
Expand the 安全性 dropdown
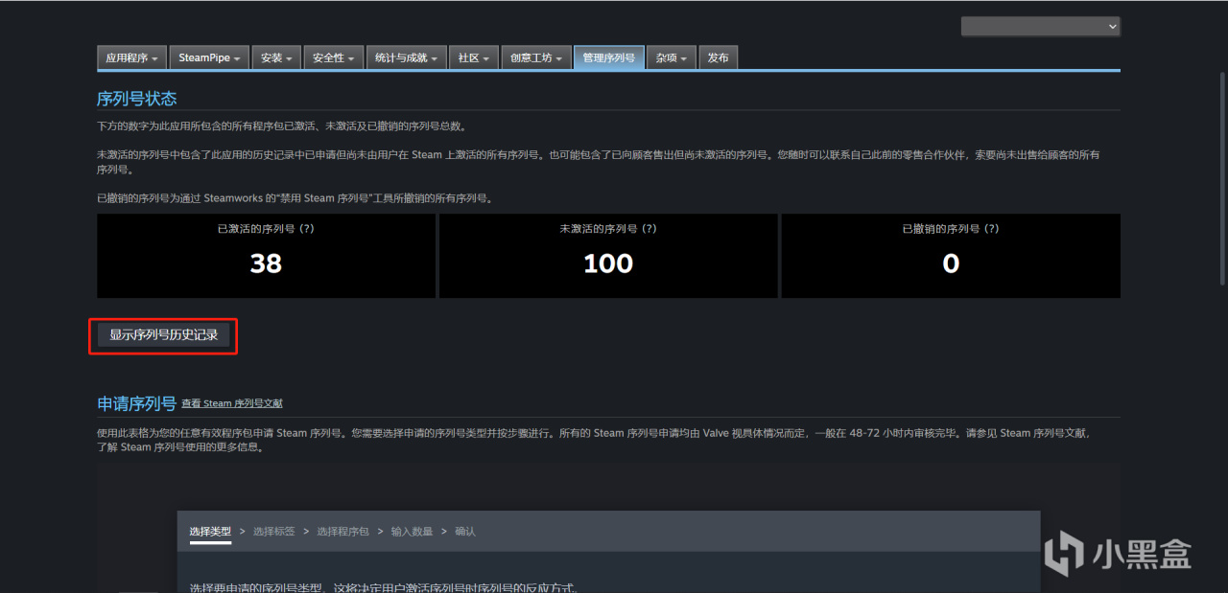[x=333, y=57]
